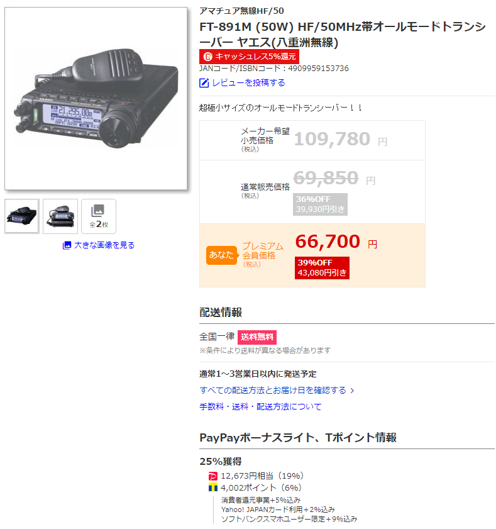Image resolution: width=496 pixels, height=529 pixels.
Task: Click the 36%OFF gray discount label
Action: pyautogui.click(x=320, y=204)
